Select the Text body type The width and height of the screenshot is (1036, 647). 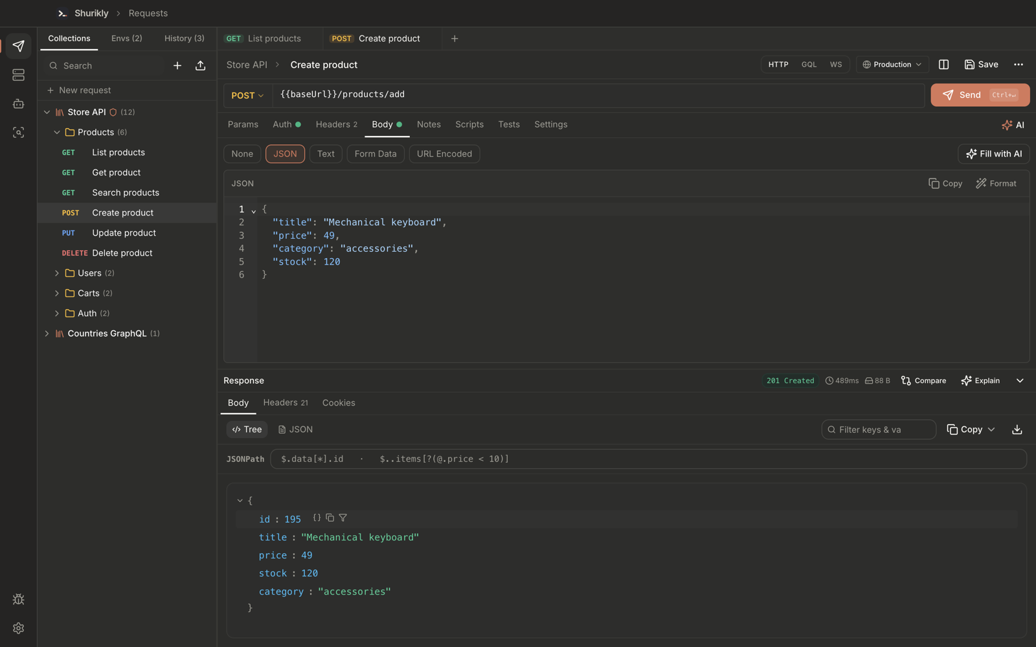point(326,154)
